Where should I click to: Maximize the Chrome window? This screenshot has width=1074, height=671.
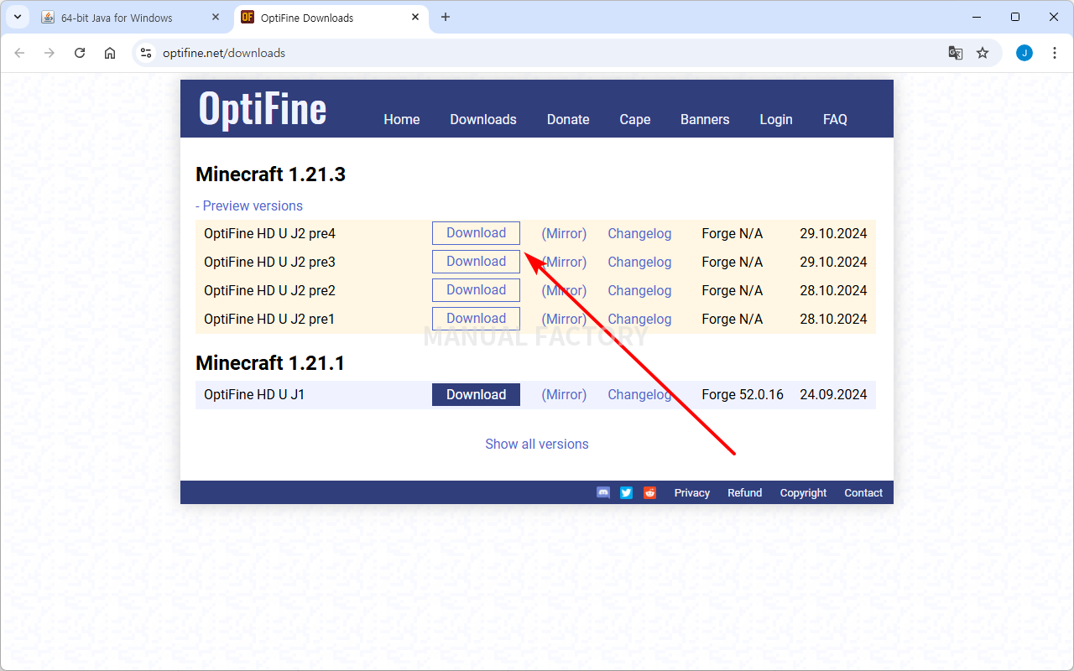[1015, 17]
